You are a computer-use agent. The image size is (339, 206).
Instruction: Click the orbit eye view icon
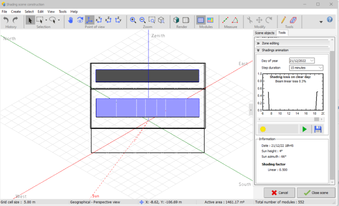[80, 20]
